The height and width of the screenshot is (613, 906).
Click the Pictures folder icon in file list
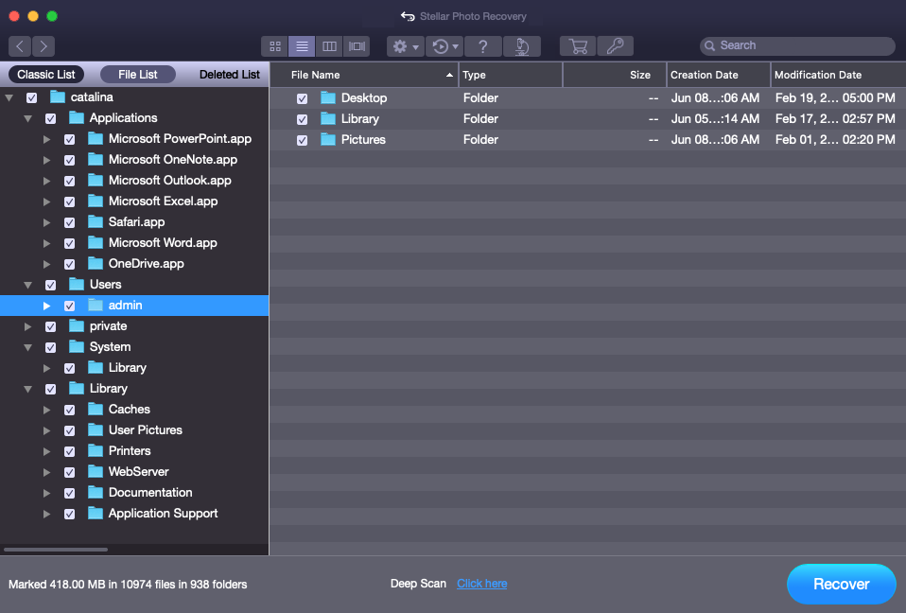coord(328,139)
